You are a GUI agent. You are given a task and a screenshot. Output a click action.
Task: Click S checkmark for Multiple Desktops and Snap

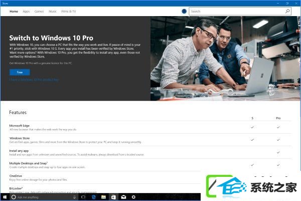click(x=252, y=165)
